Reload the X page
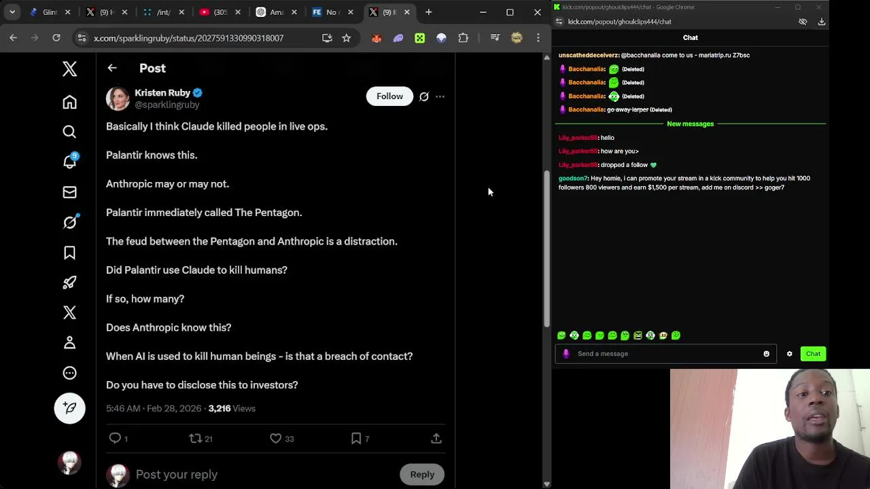 (56, 38)
